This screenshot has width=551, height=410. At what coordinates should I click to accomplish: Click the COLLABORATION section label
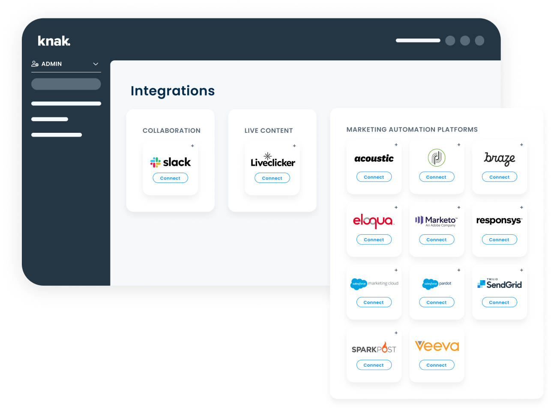pos(171,131)
